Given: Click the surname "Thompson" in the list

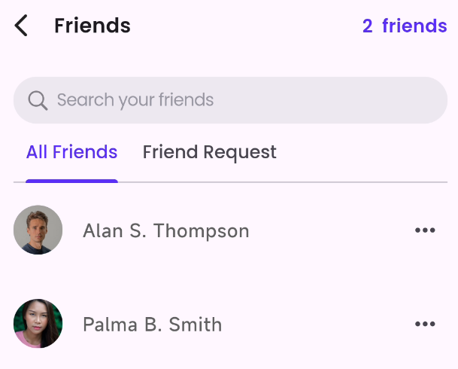Looking at the screenshot, I should [x=201, y=230].
